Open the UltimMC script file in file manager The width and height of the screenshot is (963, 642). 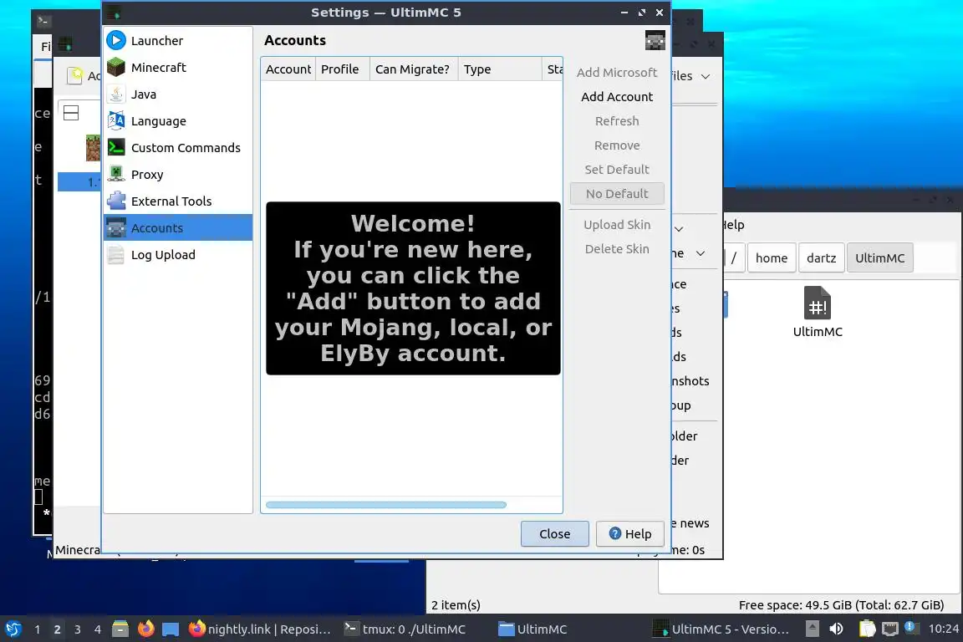pyautogui.click(x=817, y=312)
